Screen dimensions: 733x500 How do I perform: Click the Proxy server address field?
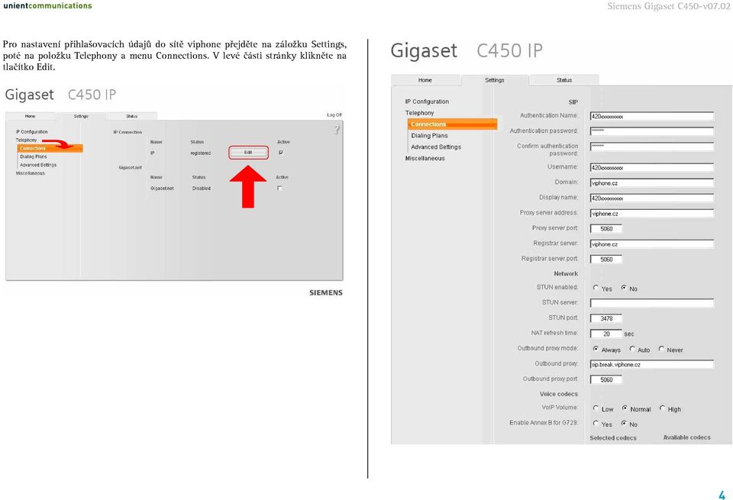(651, 214)
